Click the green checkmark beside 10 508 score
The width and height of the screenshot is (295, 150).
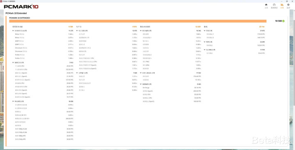pos(283,21)
